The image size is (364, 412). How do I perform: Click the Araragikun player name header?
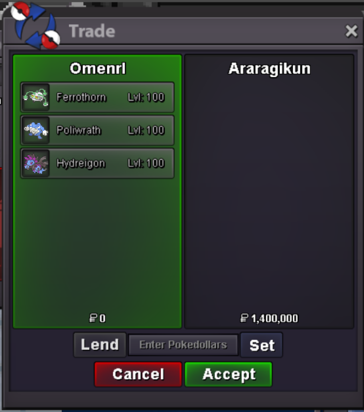pos(269,69)
